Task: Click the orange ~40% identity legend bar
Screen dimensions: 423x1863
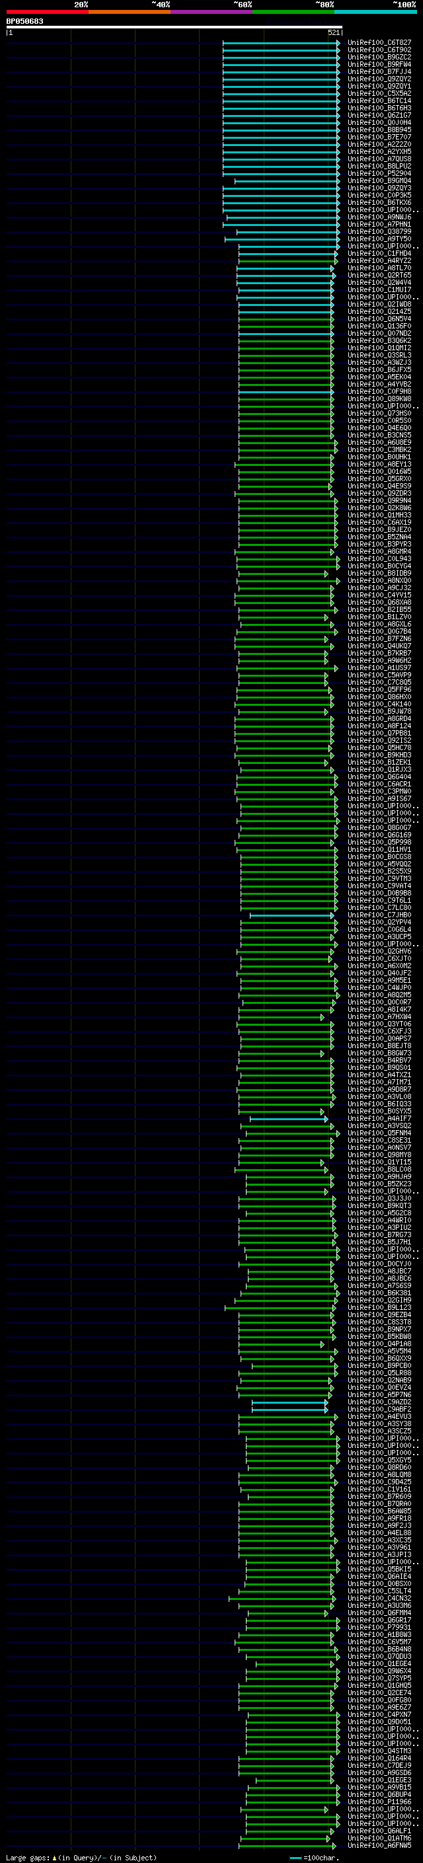Action: pyautogui.click(x=130, y=12)
